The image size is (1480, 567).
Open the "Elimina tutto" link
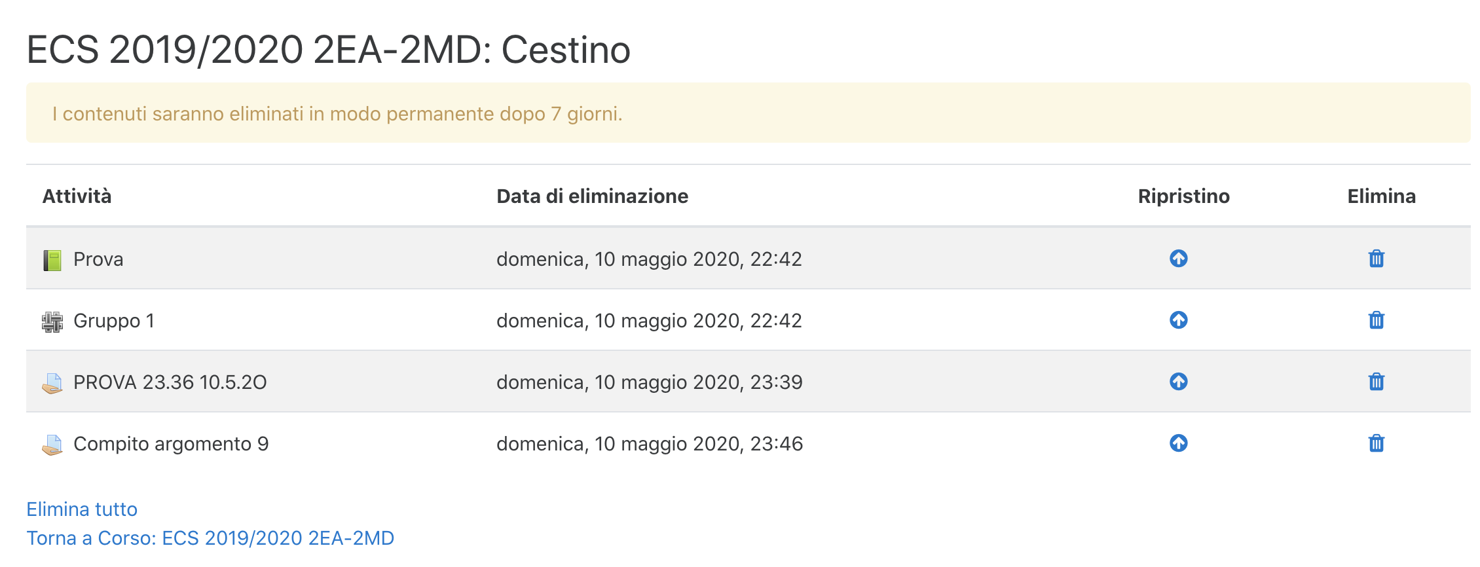click(81, 509)
